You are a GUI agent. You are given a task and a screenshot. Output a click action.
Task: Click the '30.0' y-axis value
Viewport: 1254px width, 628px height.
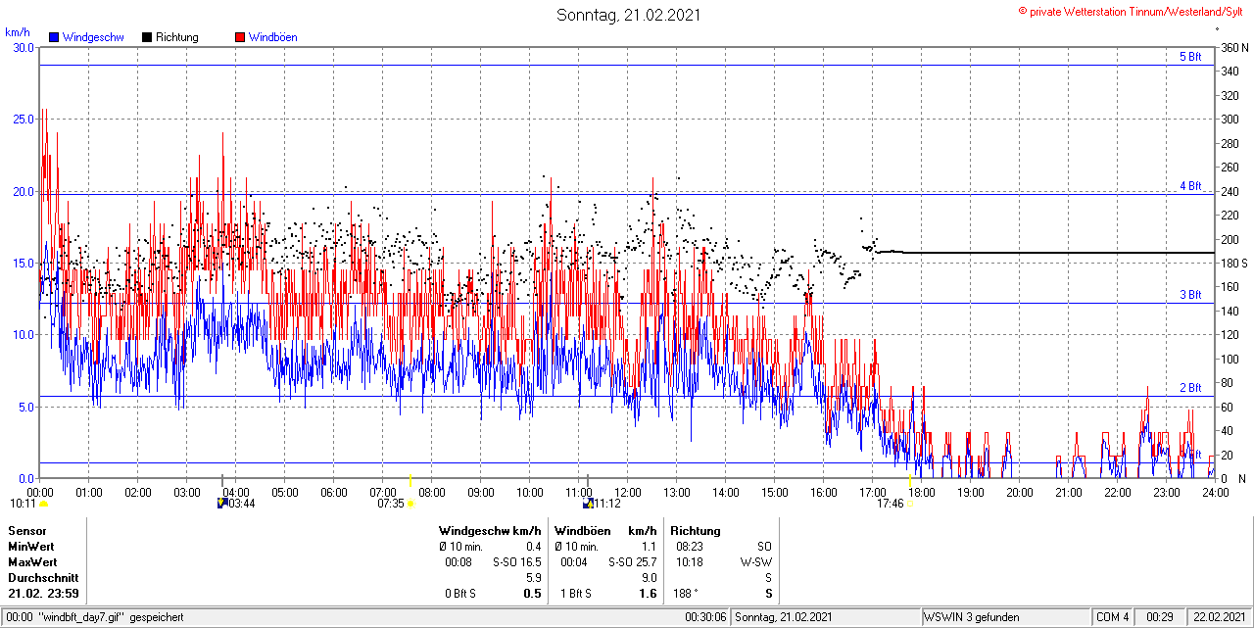click(24, 47)
